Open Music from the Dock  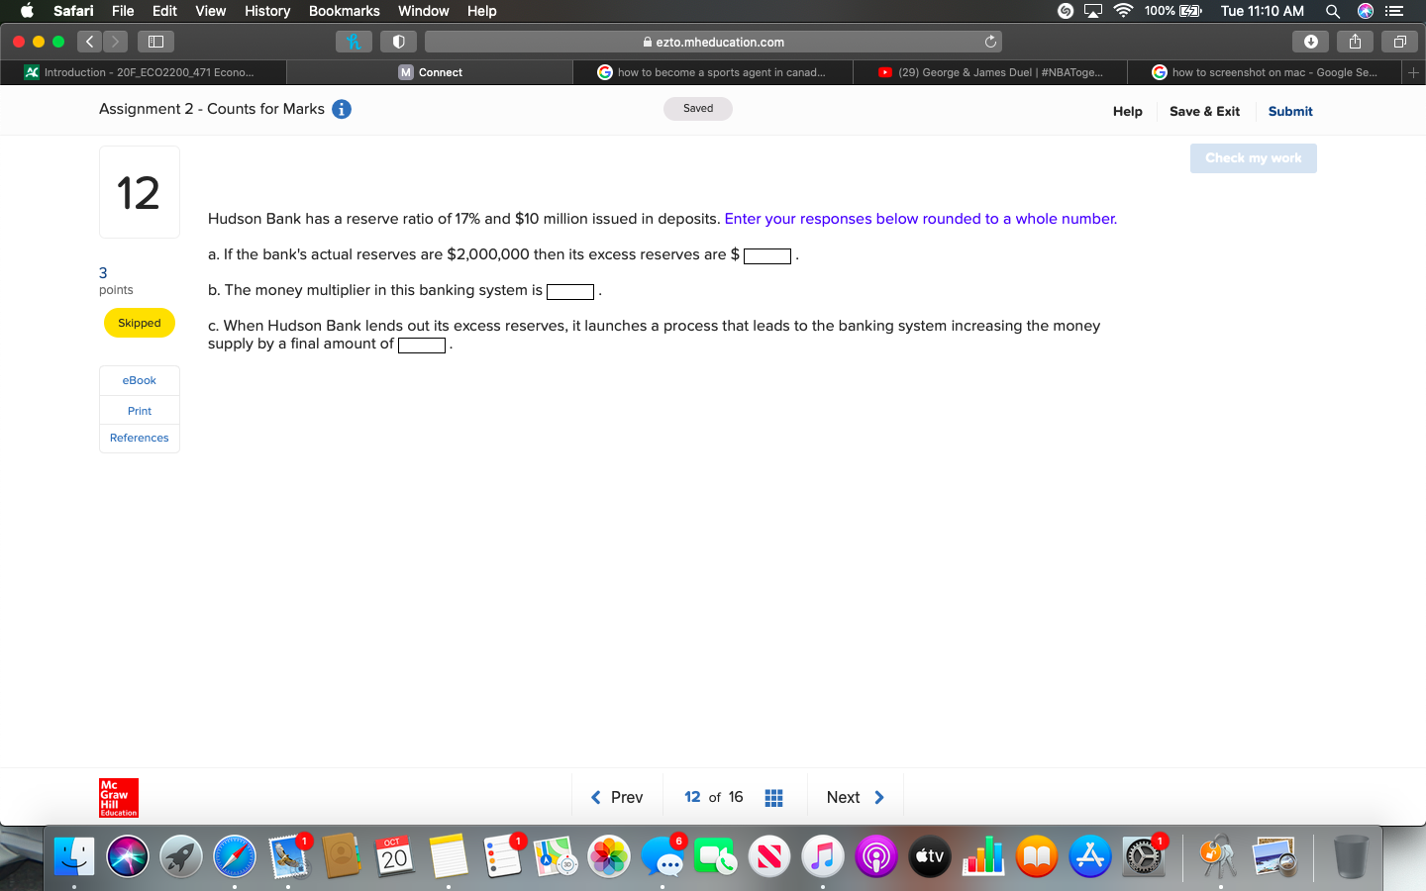point(823,855)
